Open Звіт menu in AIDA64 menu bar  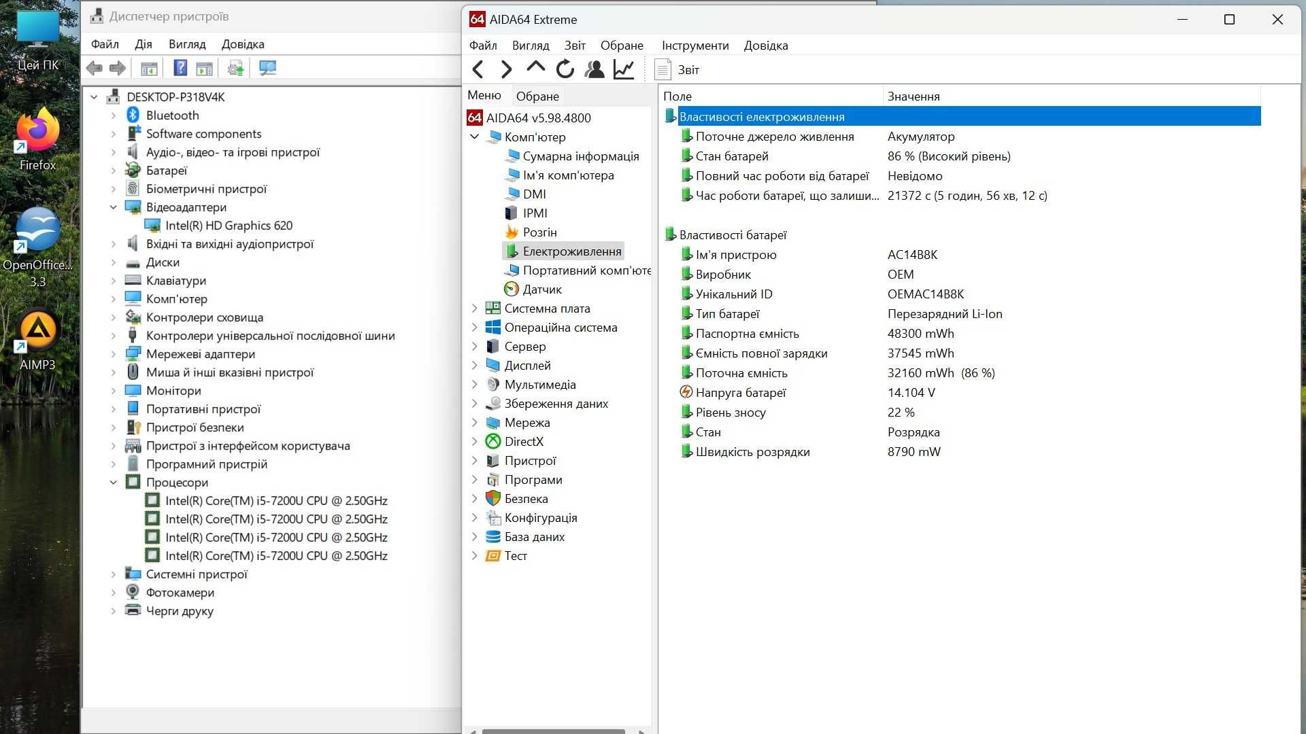point(575,46)
